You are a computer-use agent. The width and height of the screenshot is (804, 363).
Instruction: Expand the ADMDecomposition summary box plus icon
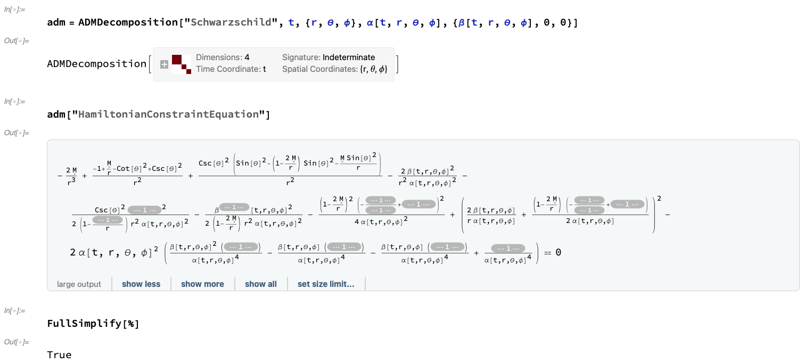point(164,64)
